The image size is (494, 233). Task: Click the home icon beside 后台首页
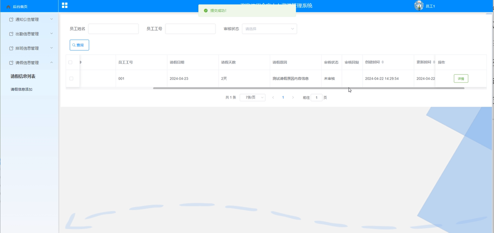click(9, 7)
